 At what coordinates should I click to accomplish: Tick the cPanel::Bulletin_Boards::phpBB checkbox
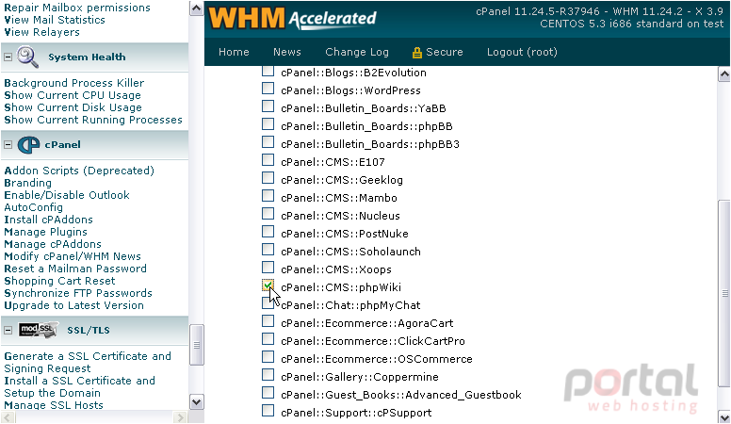click(268, 124)
